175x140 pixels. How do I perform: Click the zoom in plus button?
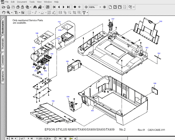[x=104, y=7]
